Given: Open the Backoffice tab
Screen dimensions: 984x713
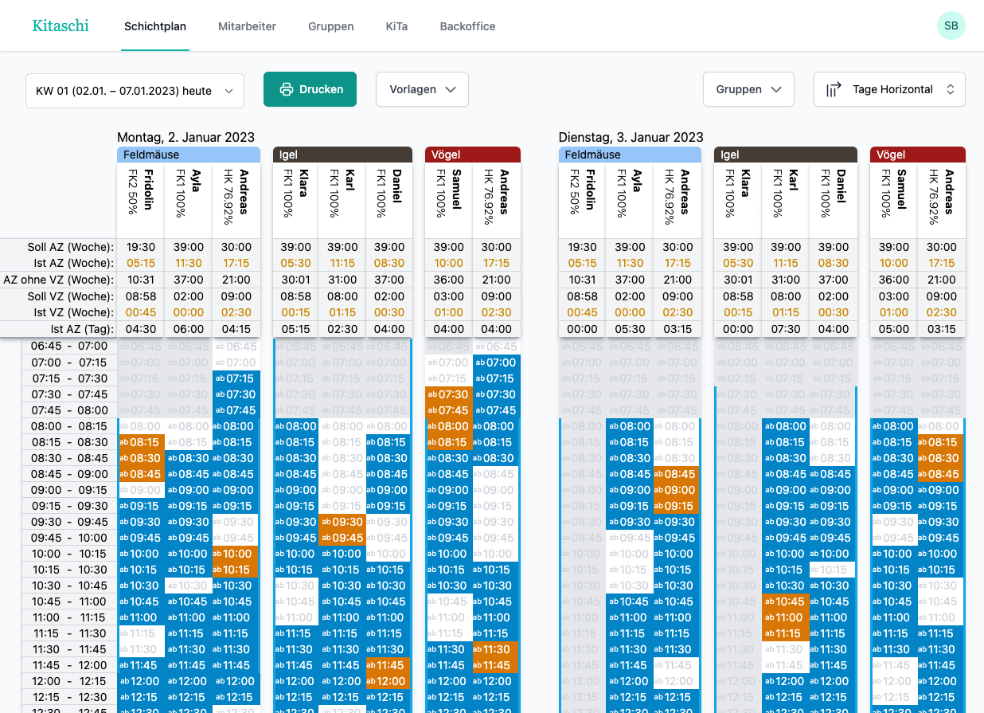Looking at the screenshot, I should (467, 26).
